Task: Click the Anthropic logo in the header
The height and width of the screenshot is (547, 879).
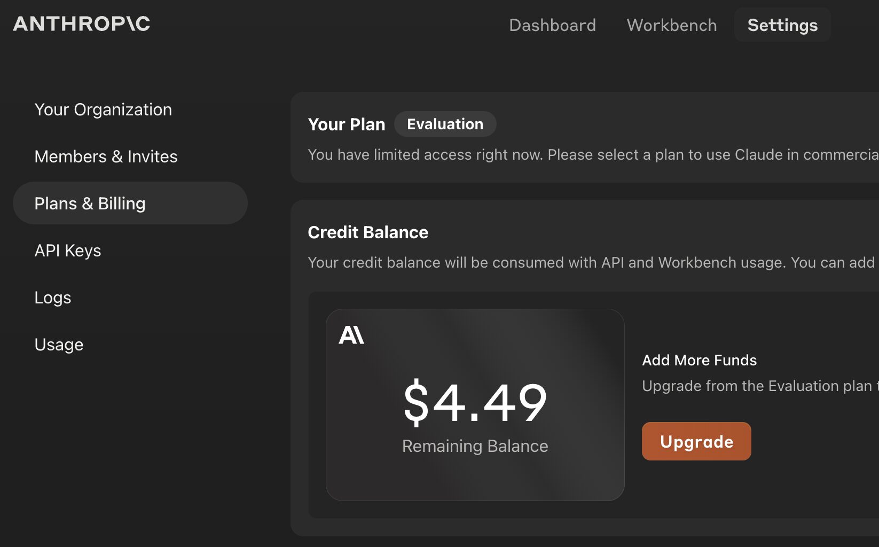Action: point(82,24)
